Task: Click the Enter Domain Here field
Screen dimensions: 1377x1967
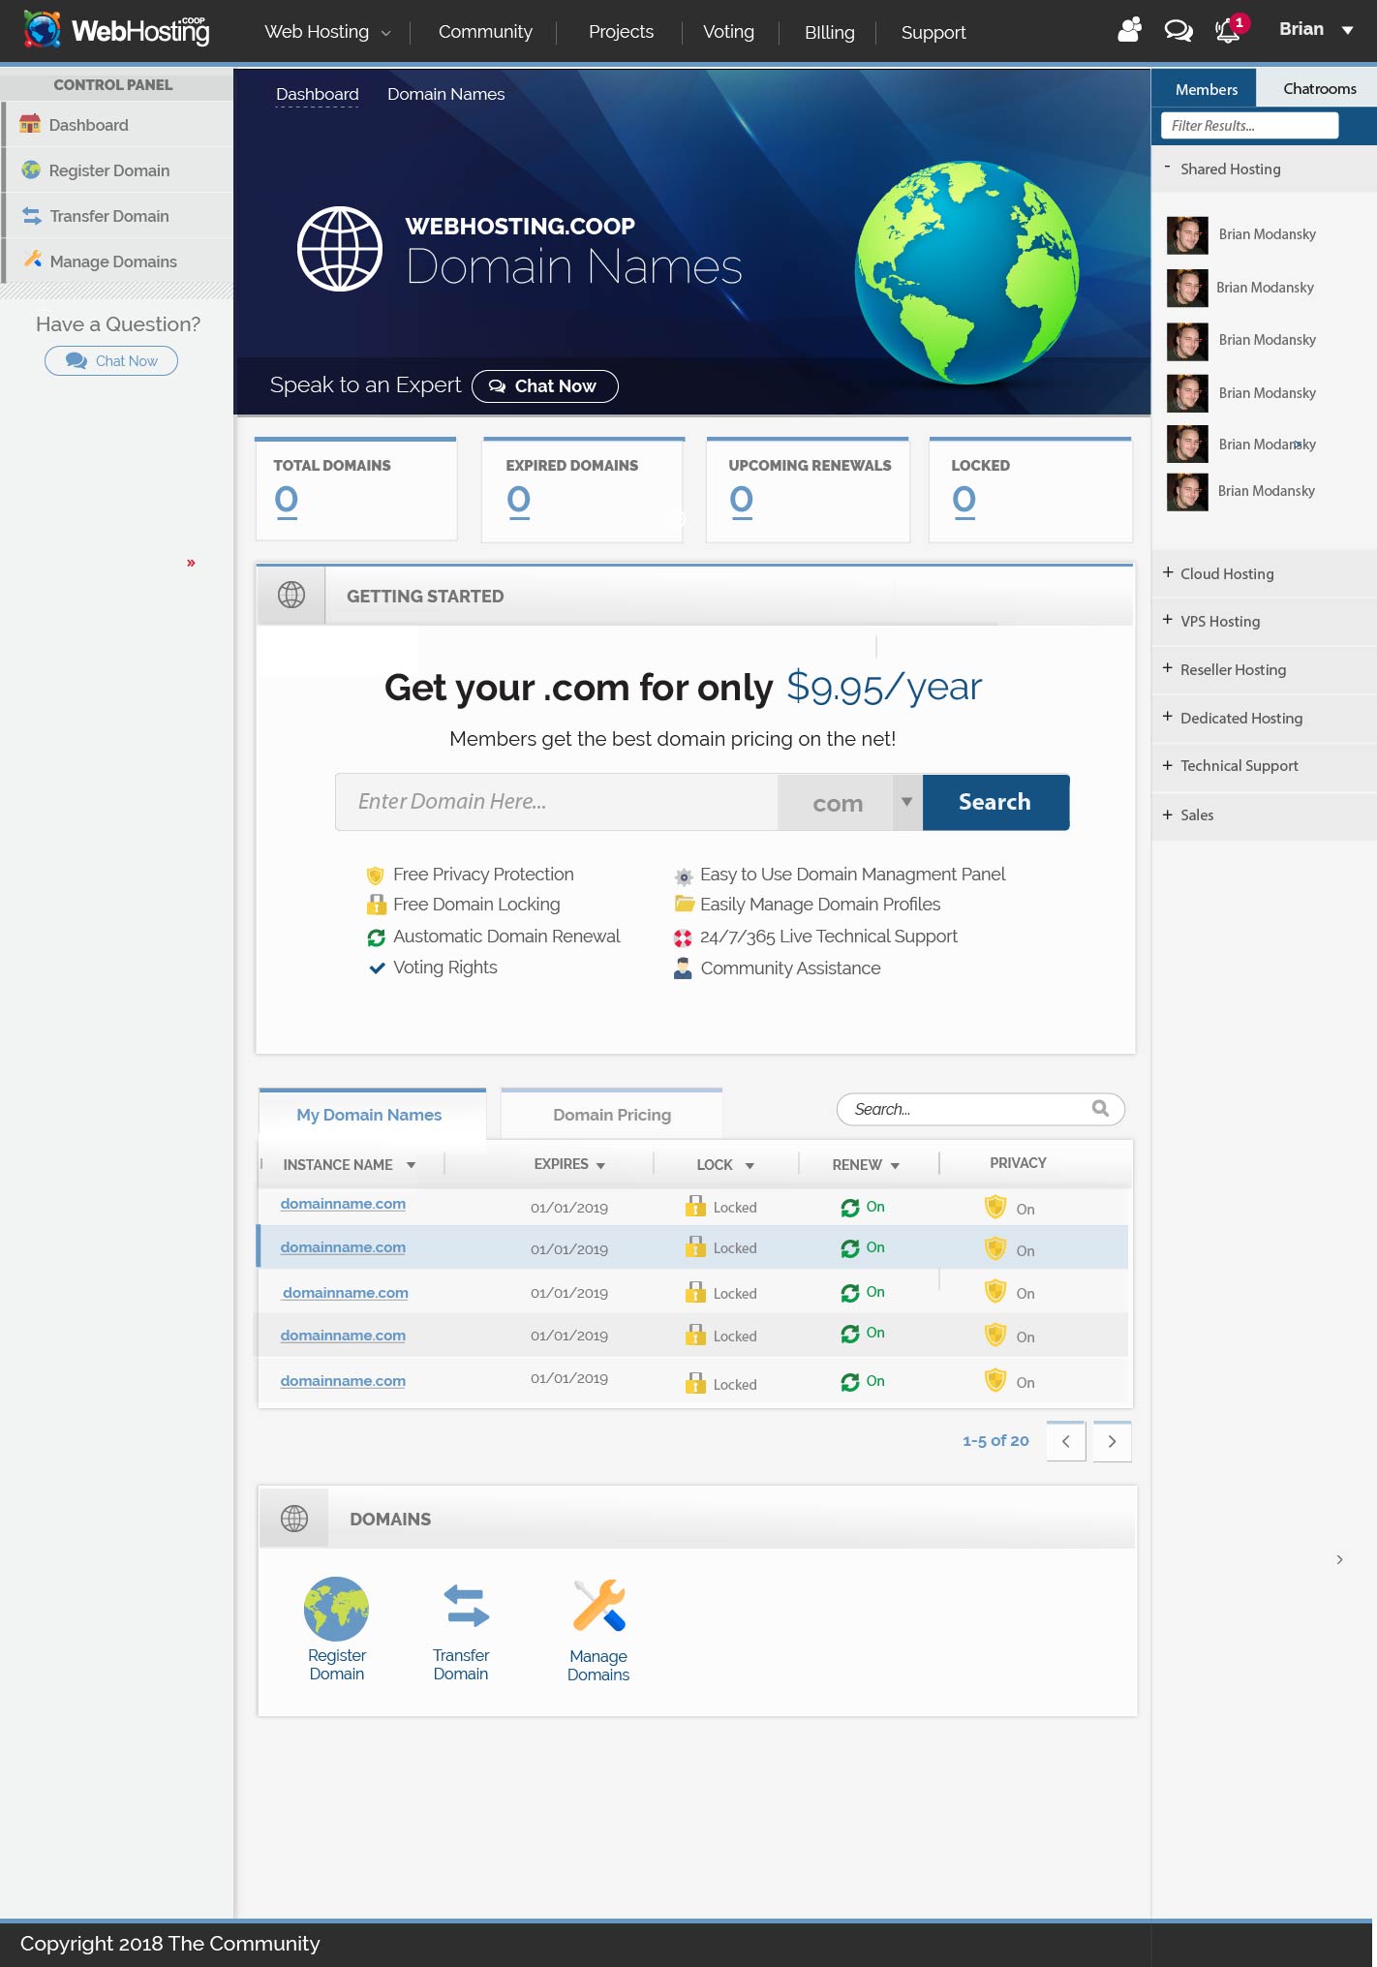Action: pyautogui.click(x=557, y=802)
